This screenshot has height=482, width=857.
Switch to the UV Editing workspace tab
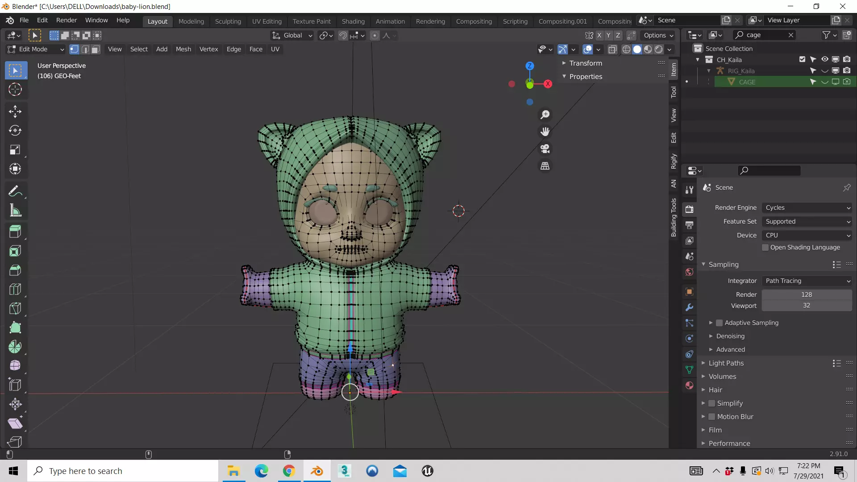266,21
